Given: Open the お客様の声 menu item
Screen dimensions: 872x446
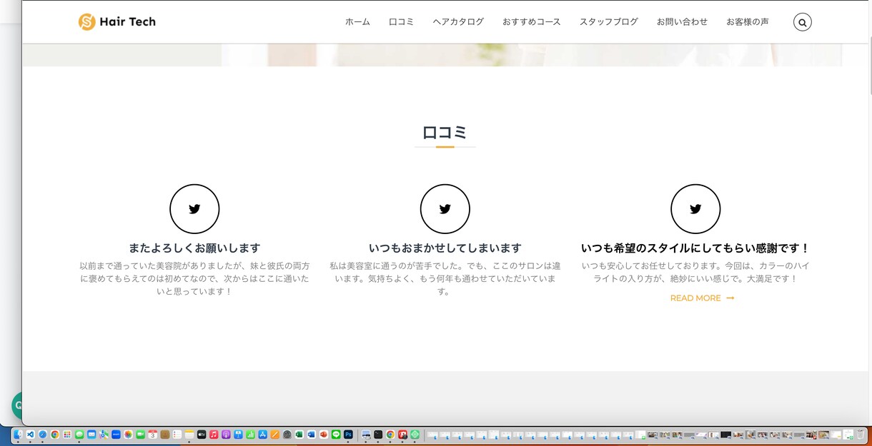Looking at the screenshot, I should click(x=748, y=22).
